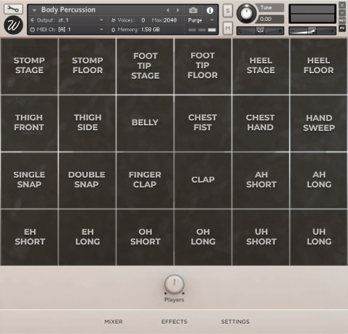
Task: Select the FOOT TIP STAGE pad
Action: tap(145, 66)
